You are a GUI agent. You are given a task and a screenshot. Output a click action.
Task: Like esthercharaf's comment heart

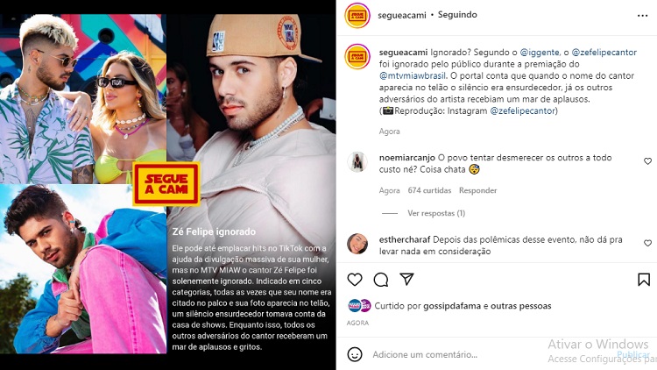pyautogui.click(x=647, y=243)
